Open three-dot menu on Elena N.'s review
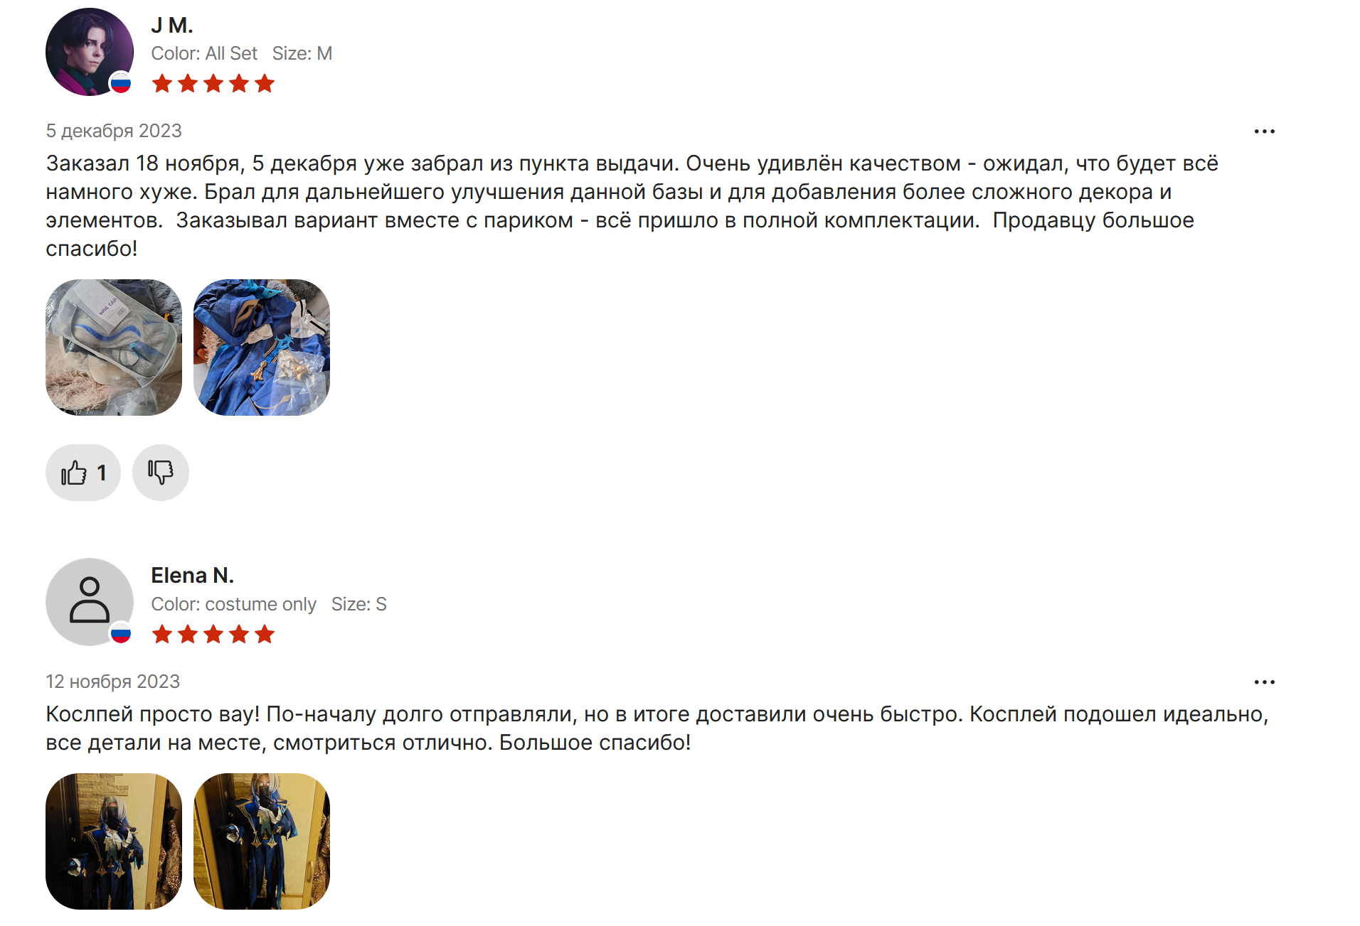This screenshot has width=1360, height=926. point(1264,682)
